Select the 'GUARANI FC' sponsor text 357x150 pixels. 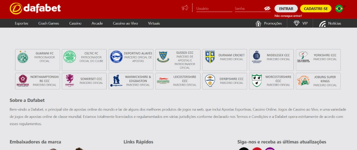(44, 53)
